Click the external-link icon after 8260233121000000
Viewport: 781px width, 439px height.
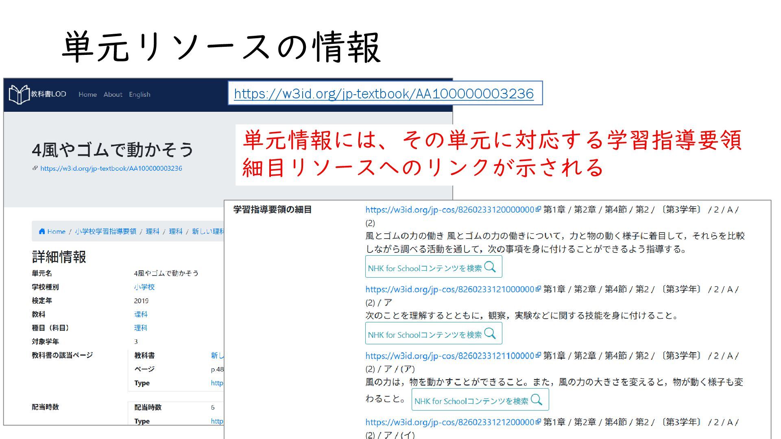[538, 289]
